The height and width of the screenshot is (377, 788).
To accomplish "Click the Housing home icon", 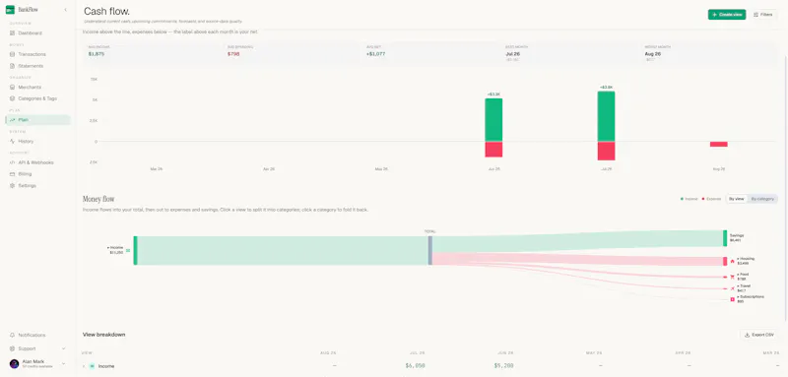I will [x=732, y=261].
